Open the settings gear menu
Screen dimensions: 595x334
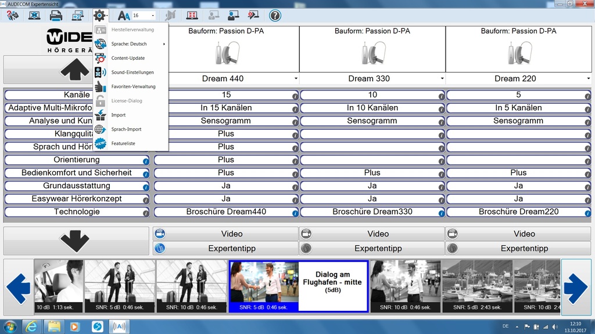pyautogui.click(x=100, y=16)
